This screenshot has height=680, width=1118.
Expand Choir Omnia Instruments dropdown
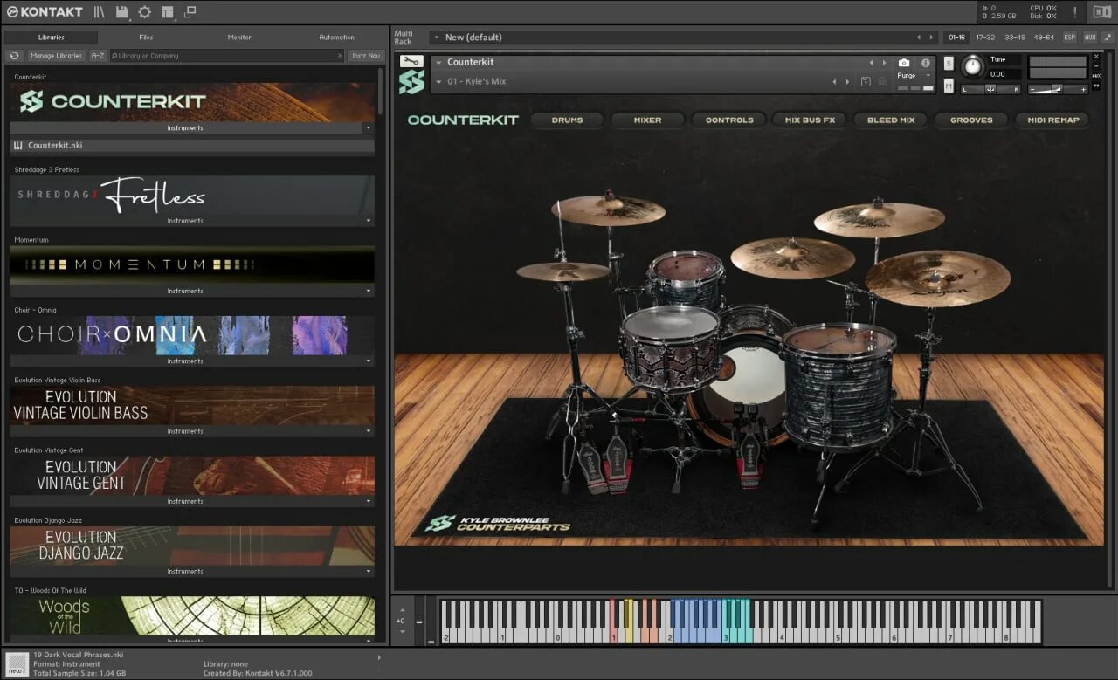368,361
